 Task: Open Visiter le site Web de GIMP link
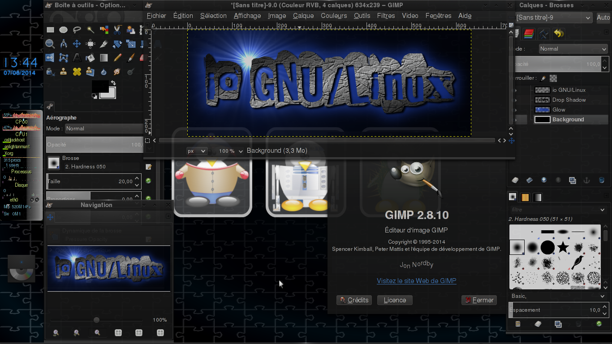click(x=417, y=281)
